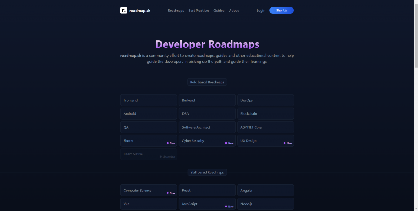Open the Angular roadmap card
Viewport: 418px width, 211px height.
tap(265, 191)
